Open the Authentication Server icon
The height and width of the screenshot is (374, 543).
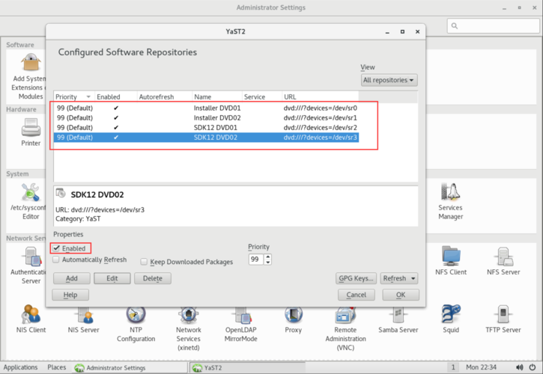[x=31, y=257]
